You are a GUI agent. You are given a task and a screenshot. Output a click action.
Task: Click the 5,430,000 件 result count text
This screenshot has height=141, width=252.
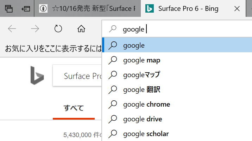(x=83, y=135)
